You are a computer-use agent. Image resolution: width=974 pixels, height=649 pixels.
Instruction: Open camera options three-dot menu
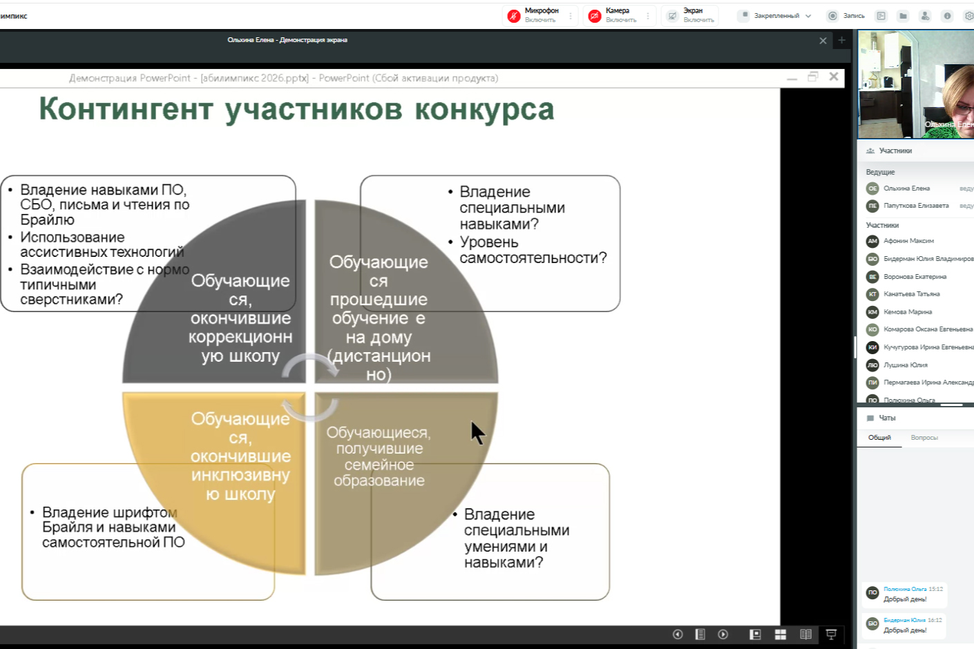click(x=648, y=16)
